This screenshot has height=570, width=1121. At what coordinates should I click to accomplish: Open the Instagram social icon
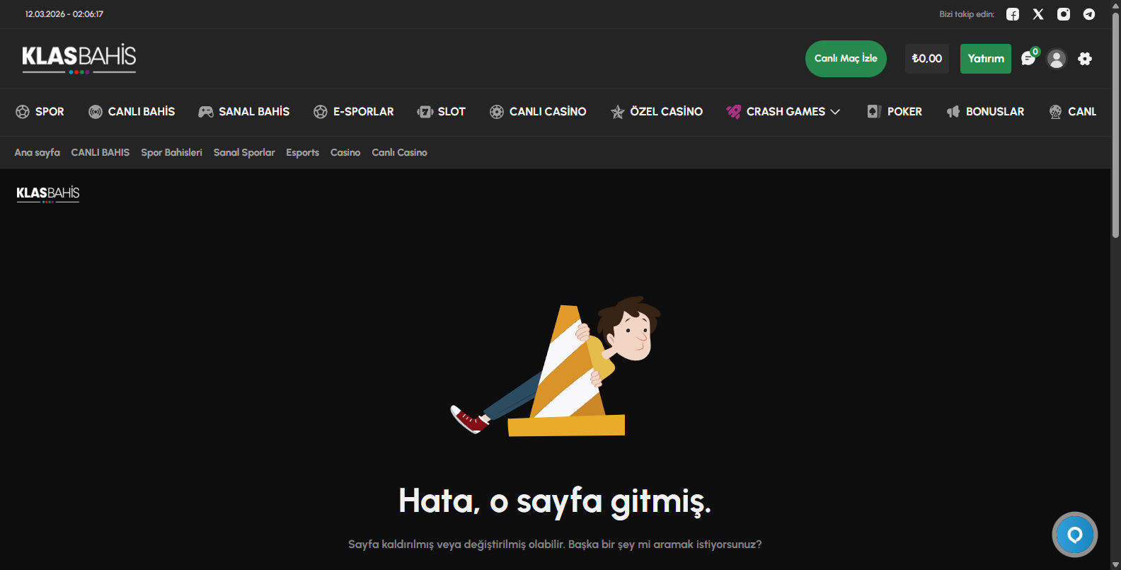1064,14
